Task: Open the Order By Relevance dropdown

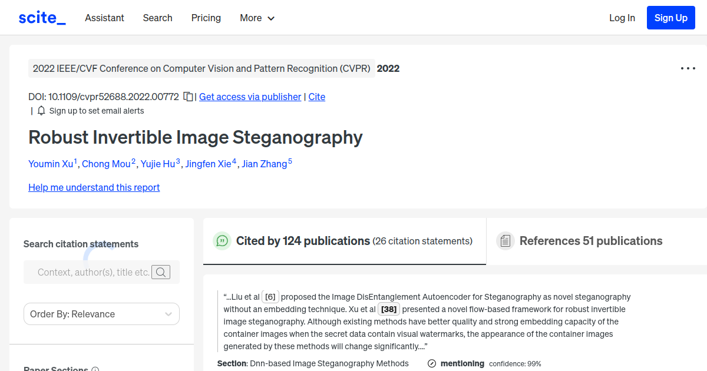Action: [x=101, y=314]
